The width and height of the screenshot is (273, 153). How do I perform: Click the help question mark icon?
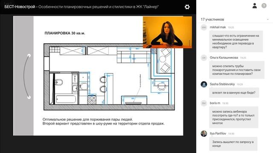(264, 6)
